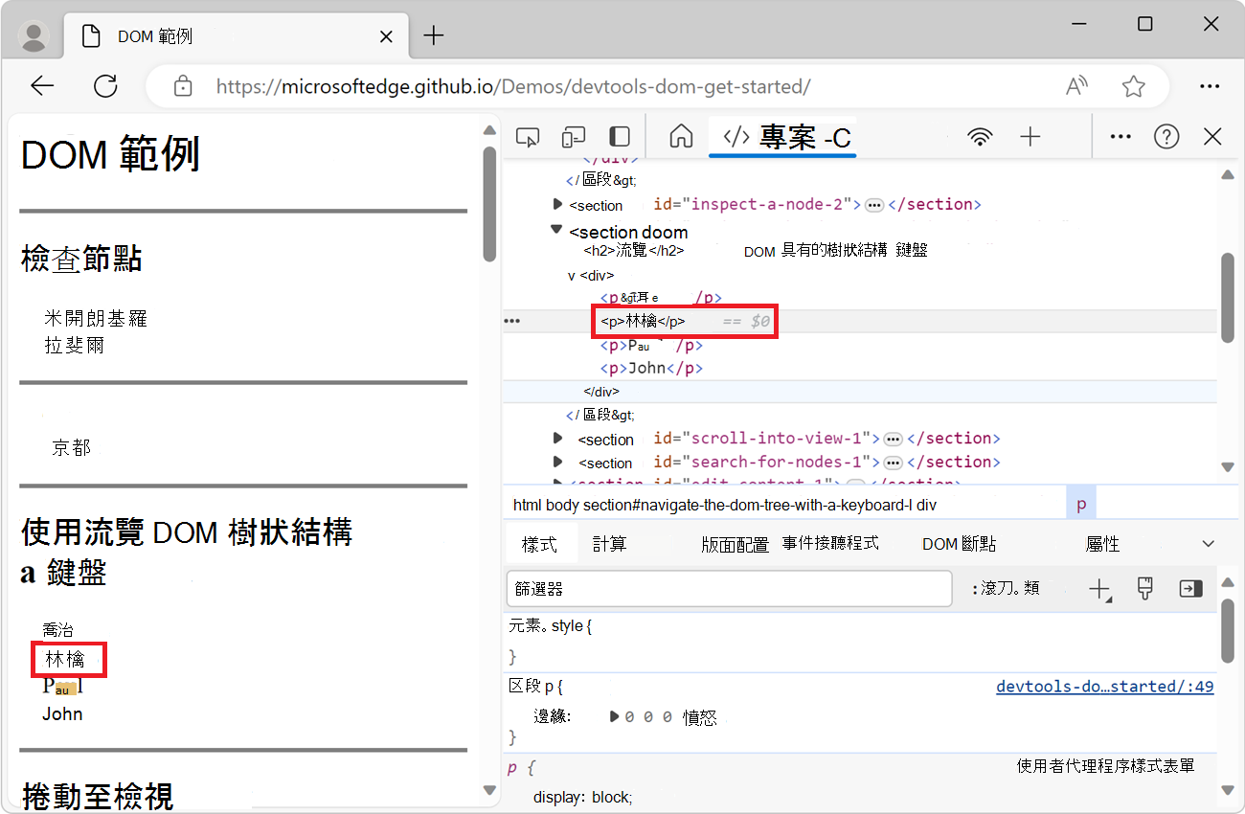The height and width of the screenshot is (814, 1245).
Task: Click ellipsis in scroll-into-view-1 node
Action: click(893, 439)
